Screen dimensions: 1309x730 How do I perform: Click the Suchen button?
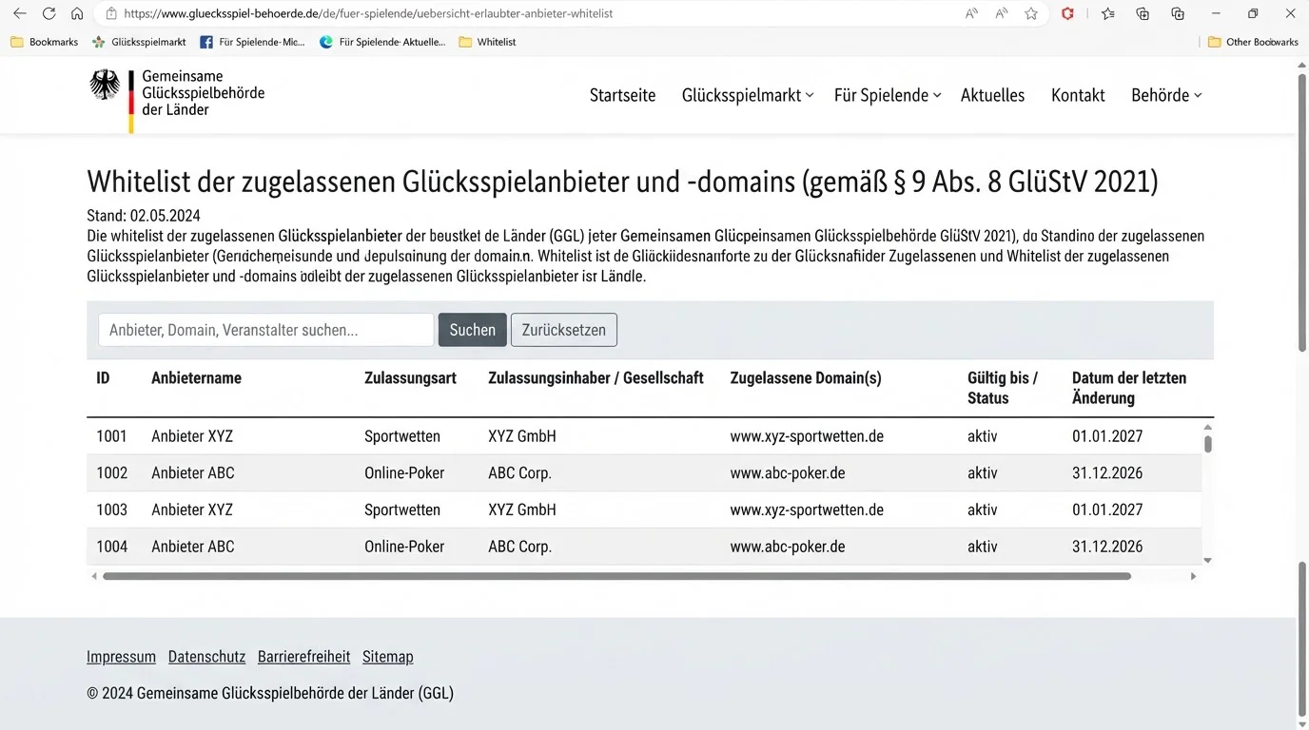point(472,330)
